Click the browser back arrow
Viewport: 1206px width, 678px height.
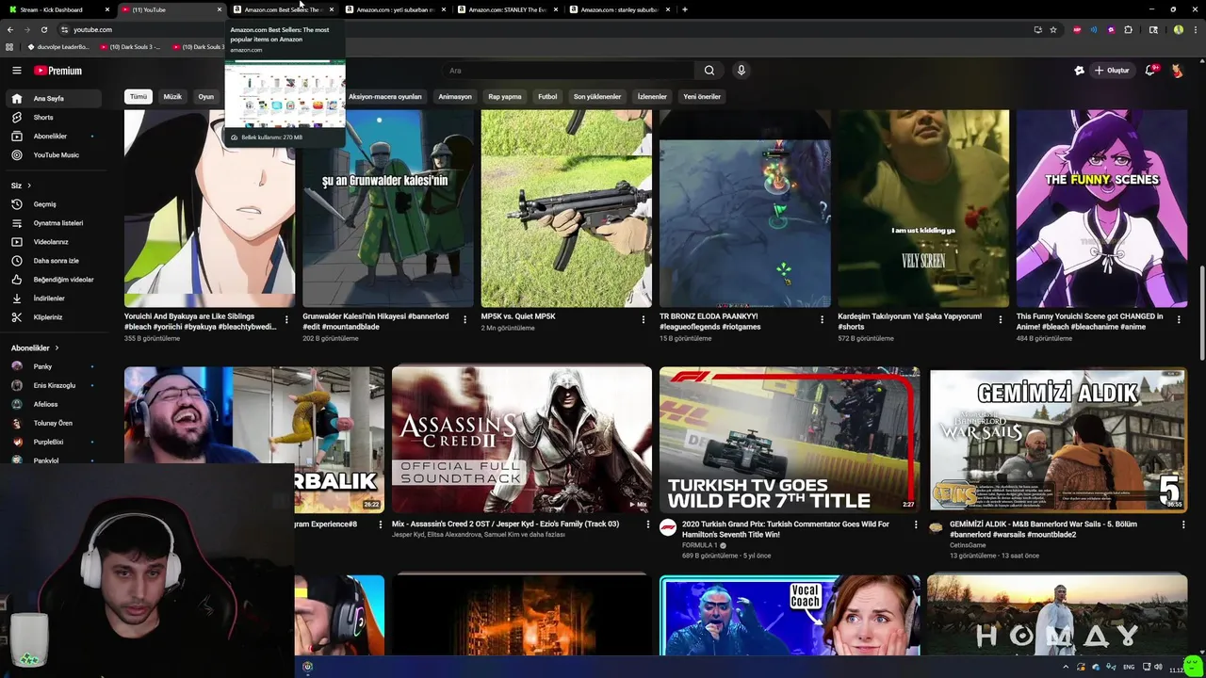tap(9, 29)
